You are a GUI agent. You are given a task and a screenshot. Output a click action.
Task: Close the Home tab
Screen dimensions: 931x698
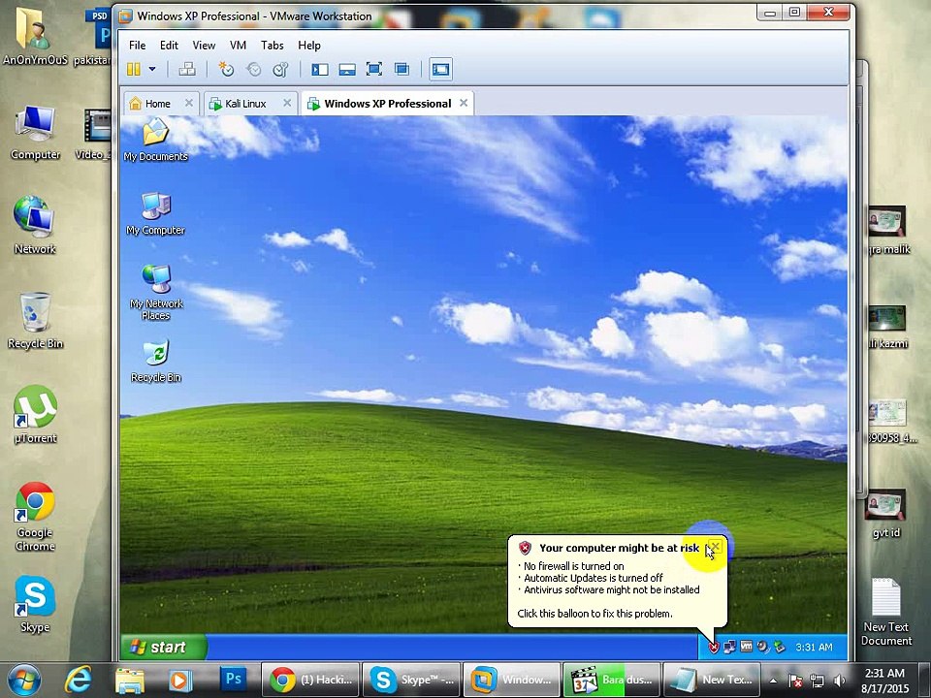click(x=189, y=103)
